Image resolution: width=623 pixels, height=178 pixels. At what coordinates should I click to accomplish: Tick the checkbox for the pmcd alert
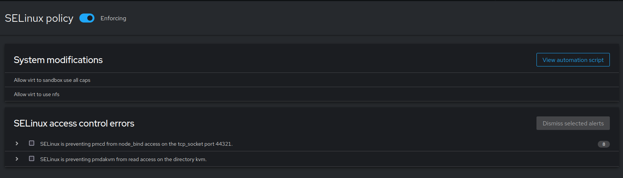(32, 143)
